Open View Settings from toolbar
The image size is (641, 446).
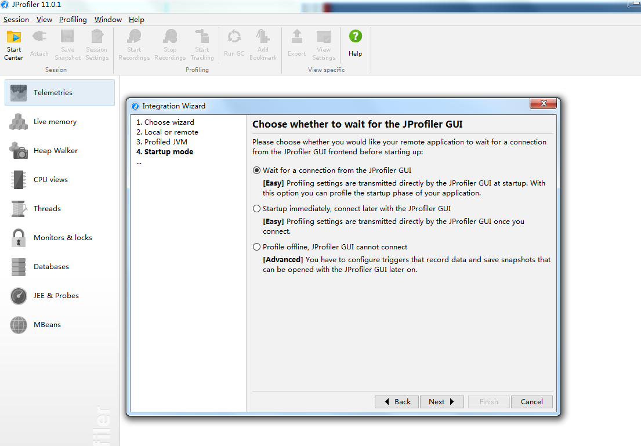tap(324, 45)
